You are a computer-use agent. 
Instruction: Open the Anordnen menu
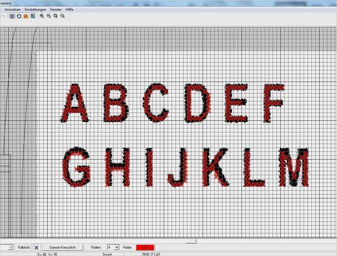coord(13,10)
